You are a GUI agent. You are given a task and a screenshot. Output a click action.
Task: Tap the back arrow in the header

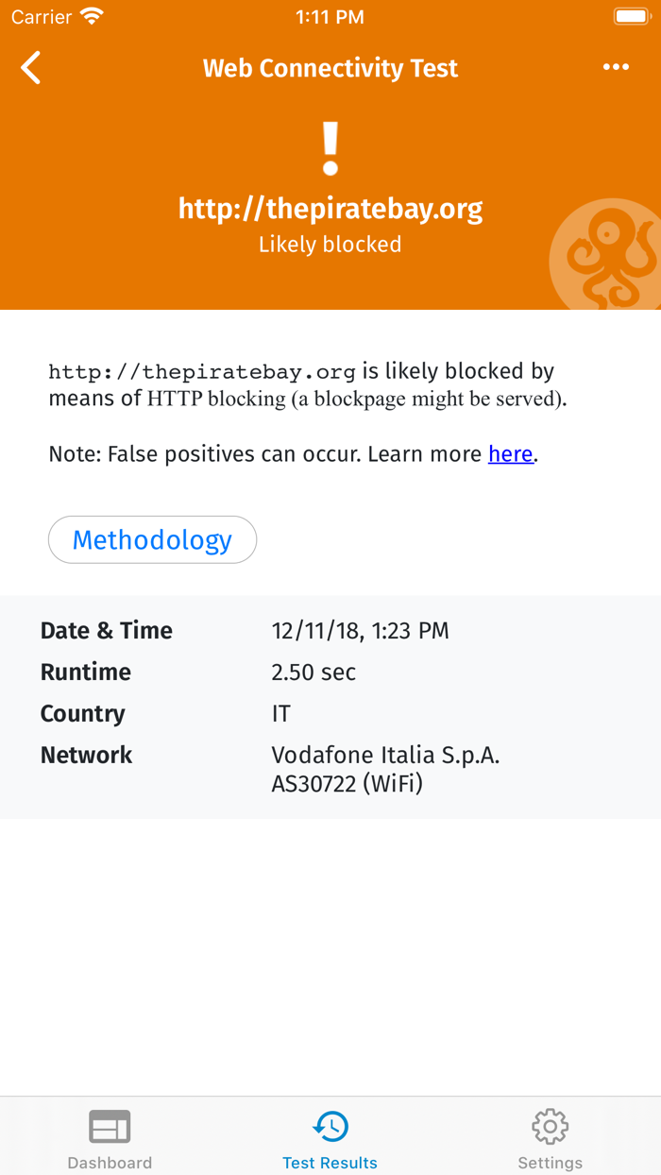29,67
